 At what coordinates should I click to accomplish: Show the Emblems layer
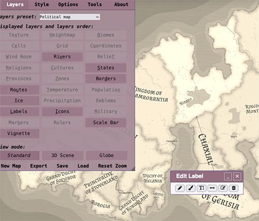pyautogui.click(x=106, y=101)
